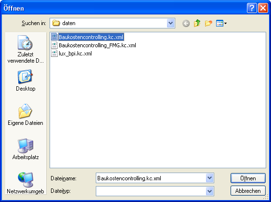The height and width of the screenshot is (202, 271).
Task: Click the Abbrechen button
Action: click(x=248, y=191)
